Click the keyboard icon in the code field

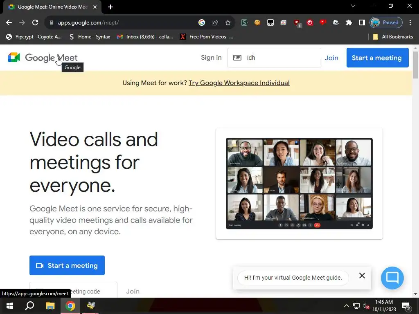click(237, 58)
